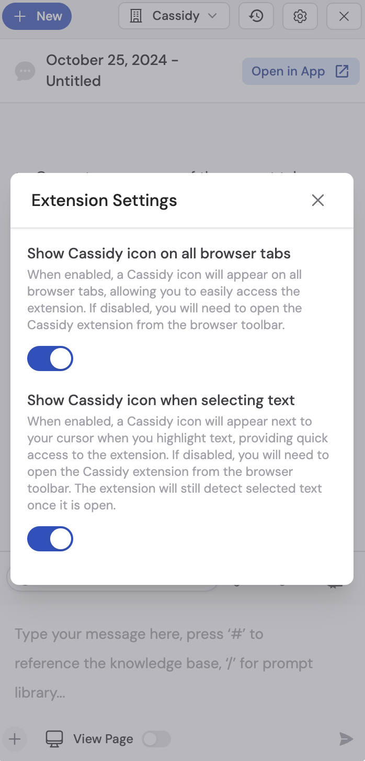
Task: Select the monitor icon next to View Page
Action: tap(54, 738)
